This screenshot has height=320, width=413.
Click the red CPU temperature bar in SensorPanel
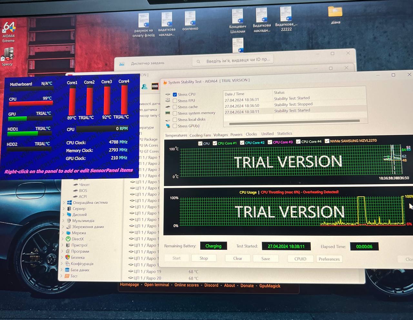(x=31, y=103)
